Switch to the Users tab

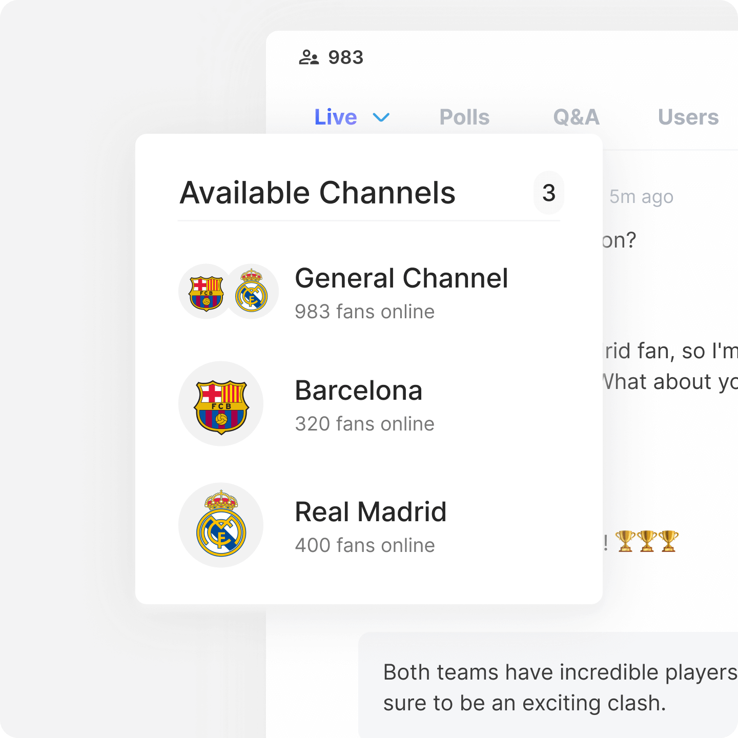[688, 117]
